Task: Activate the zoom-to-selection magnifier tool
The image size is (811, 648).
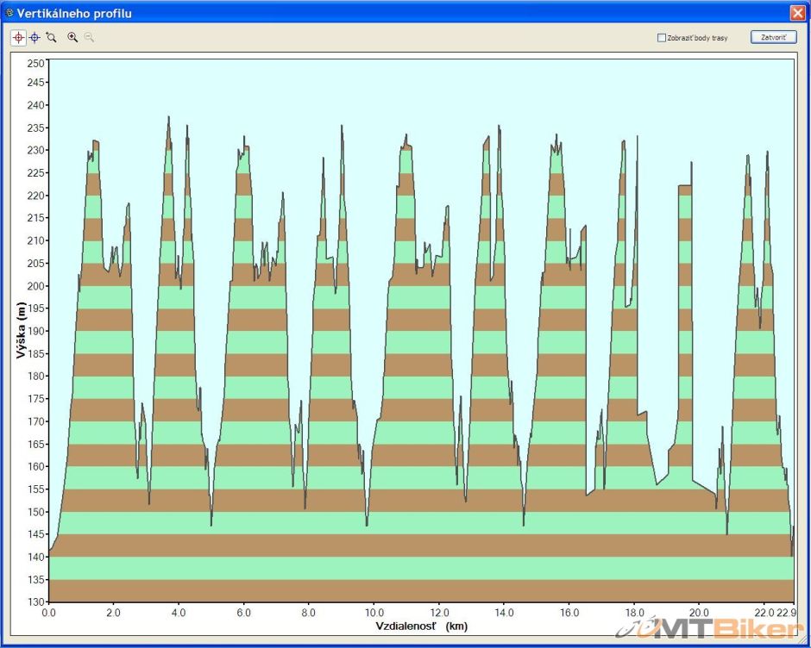Action: coord(51,38)
